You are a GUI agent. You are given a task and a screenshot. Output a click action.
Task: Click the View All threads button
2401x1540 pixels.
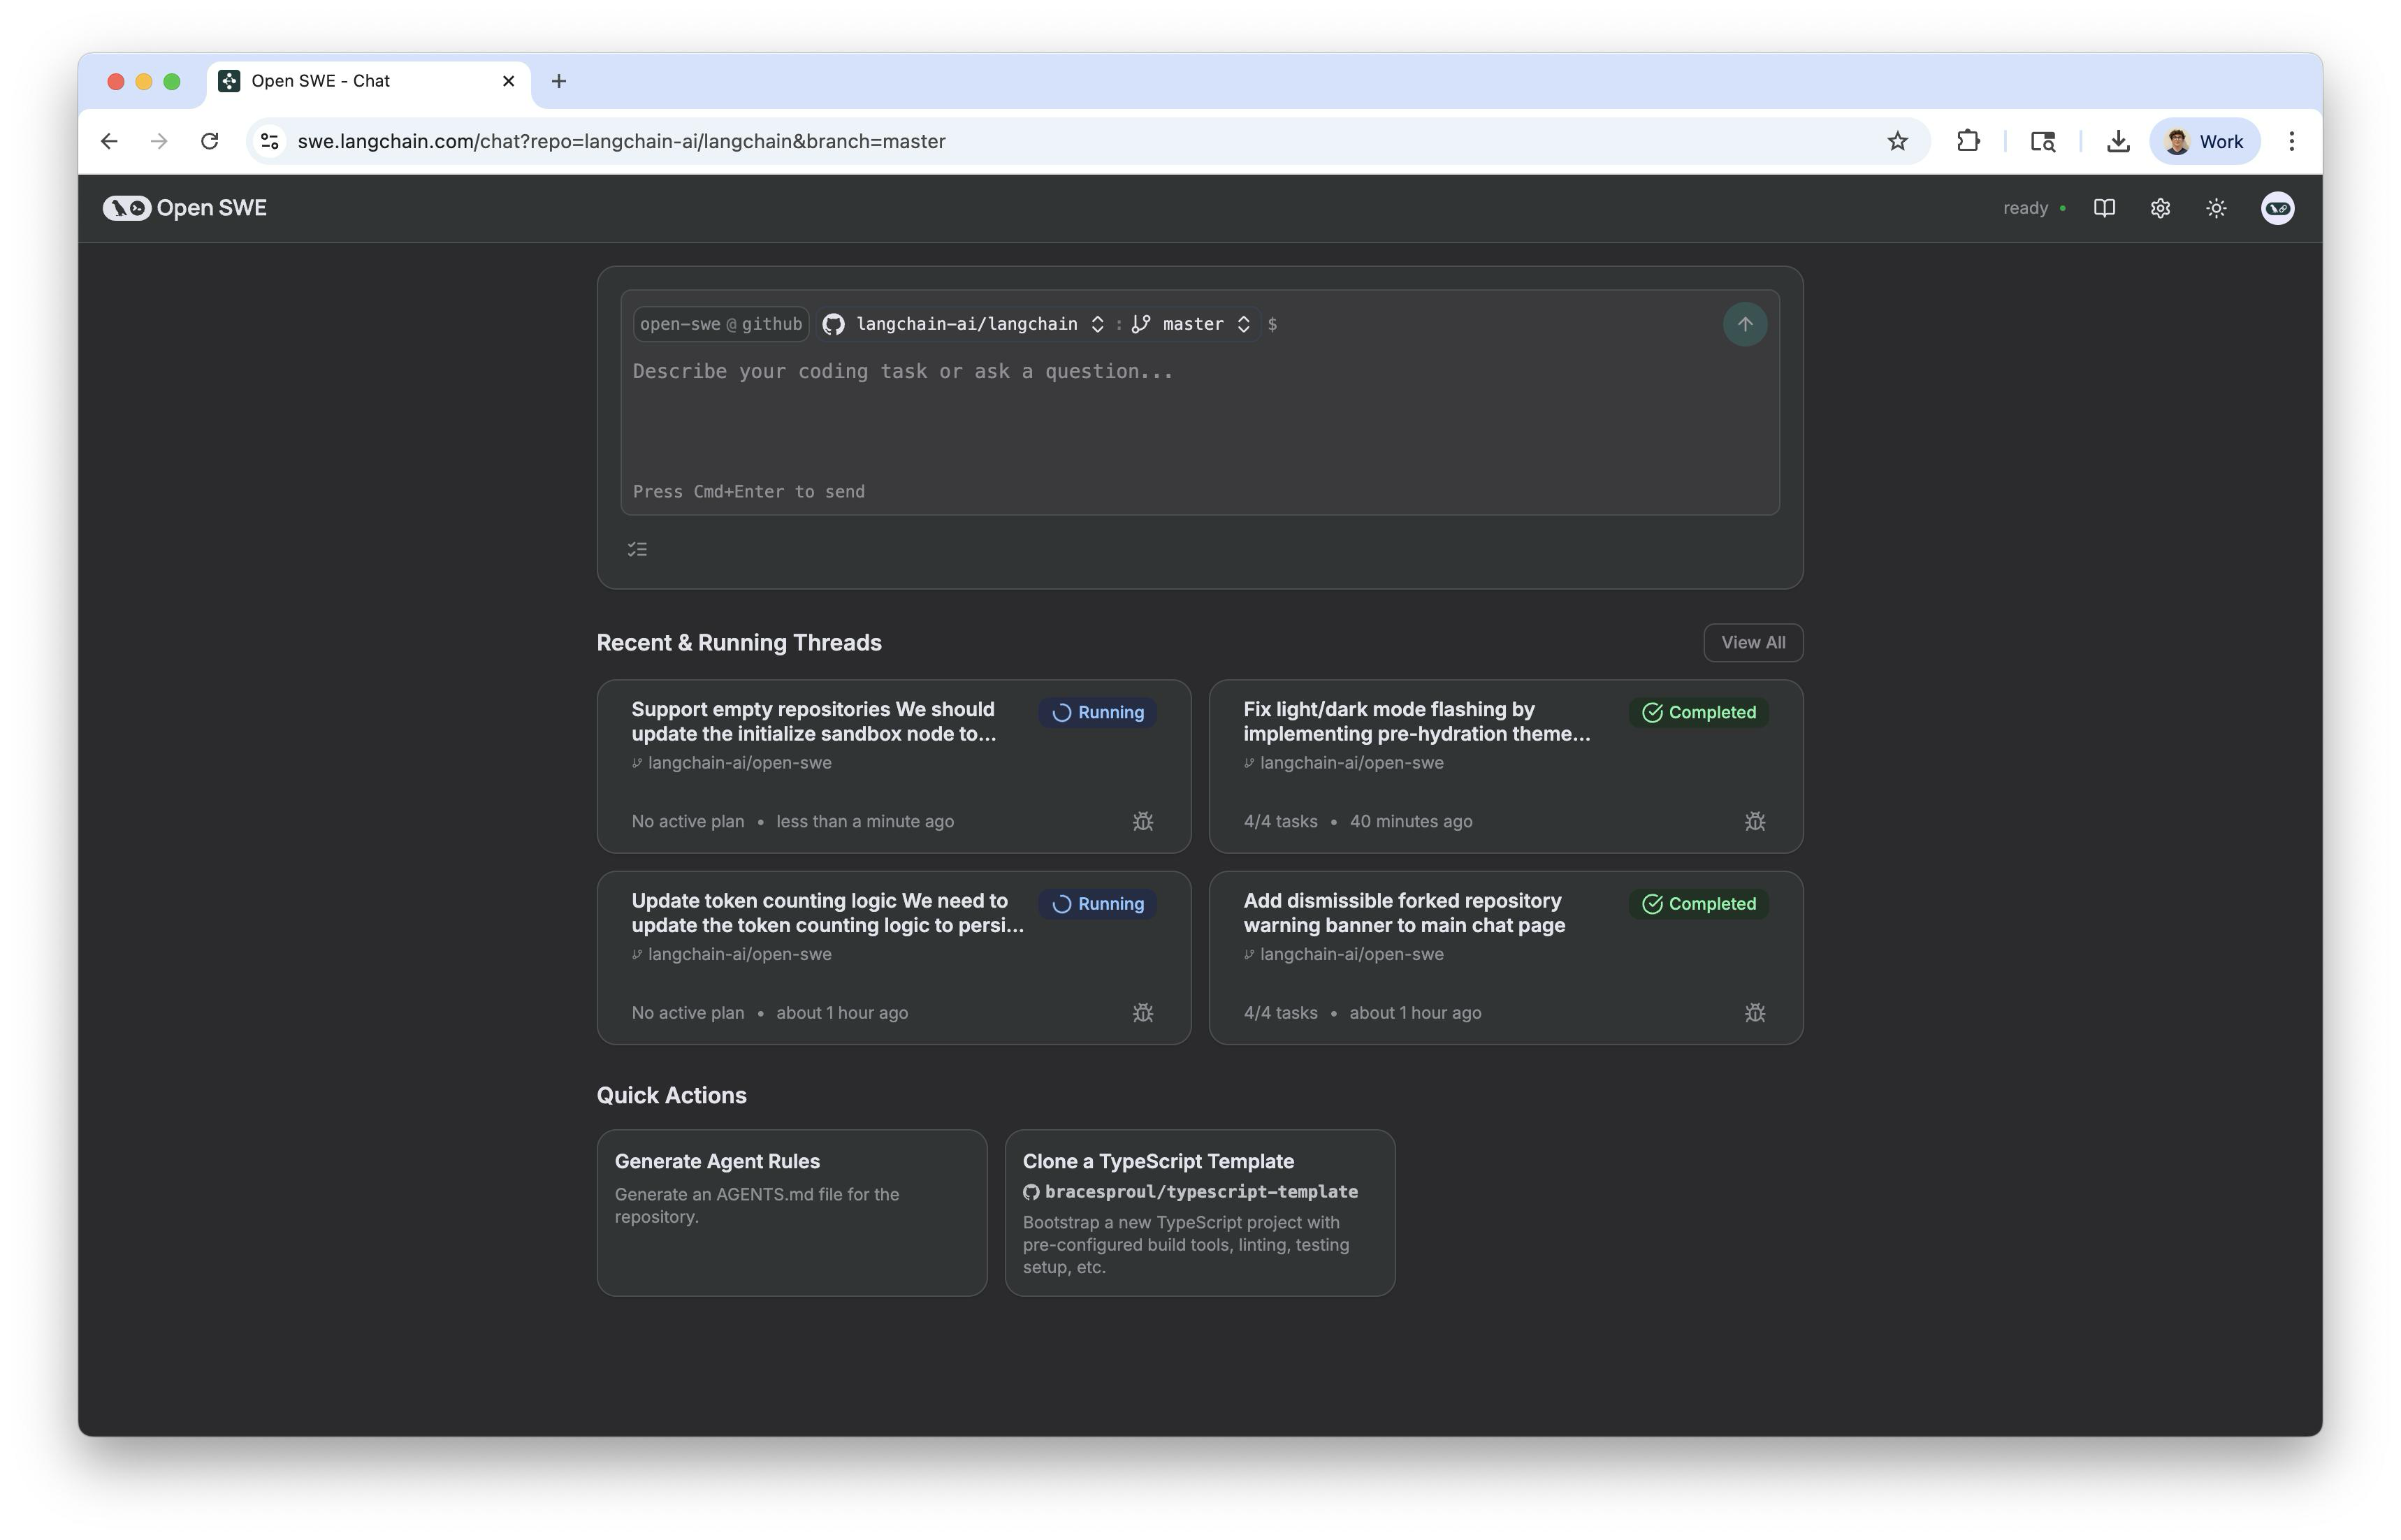pyautogui.click(x=1752, y=643)
